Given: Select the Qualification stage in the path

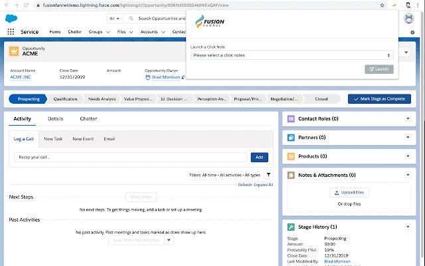Looking at the screenshot, I should (x=65, y=99).
